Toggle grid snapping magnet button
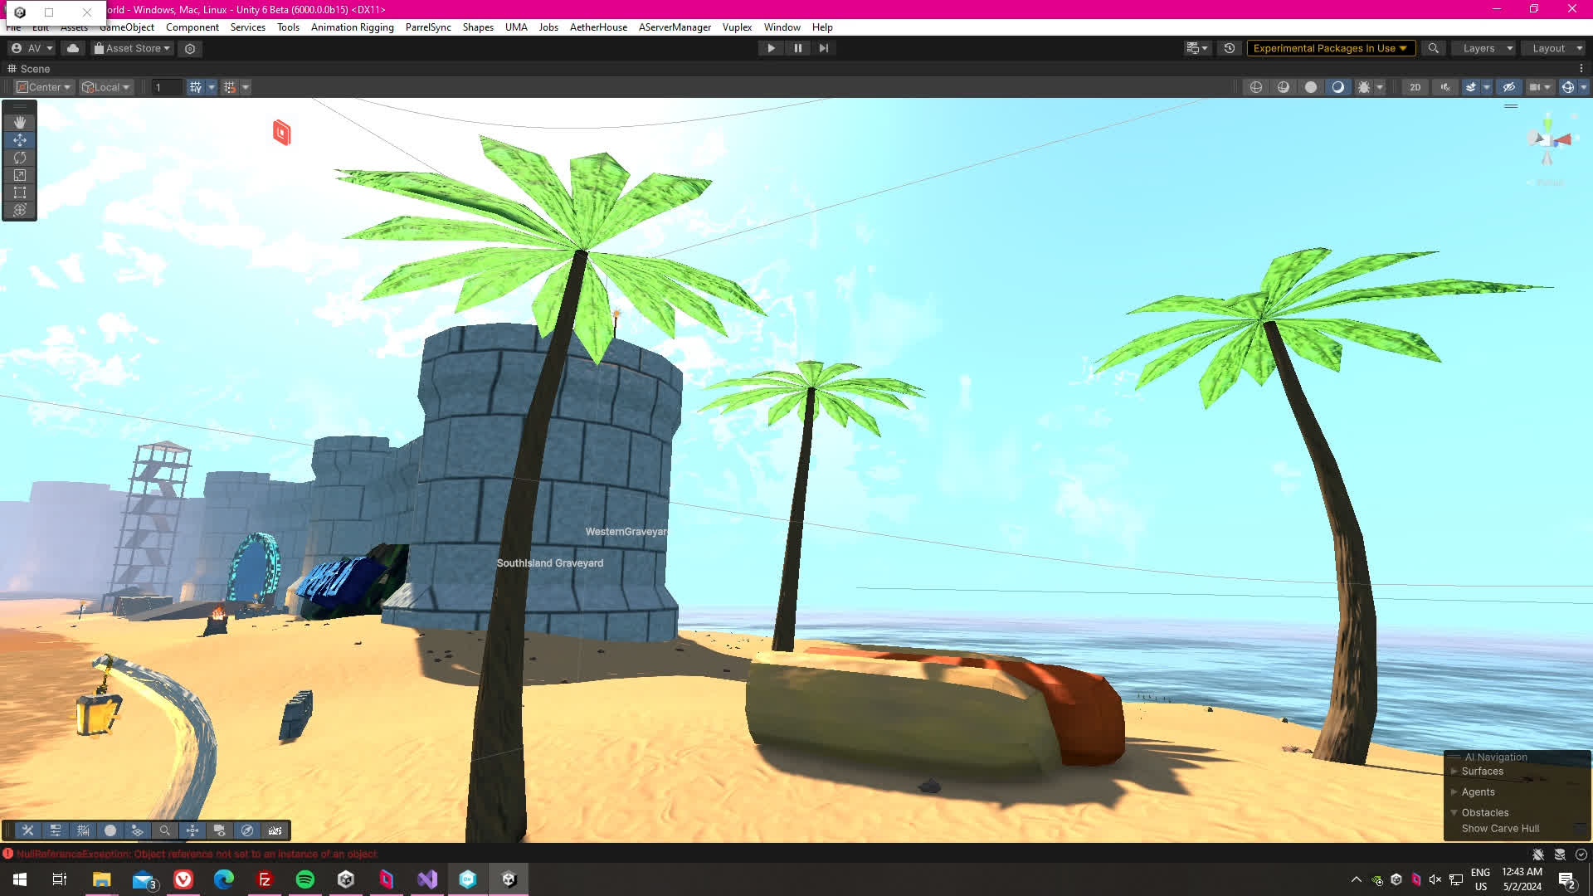 coord(230,87)
